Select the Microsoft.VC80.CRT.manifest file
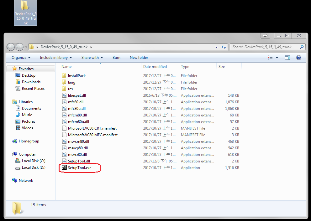This screenshot has height=221, width=311. pyautogui.click(x=92, y=128)
